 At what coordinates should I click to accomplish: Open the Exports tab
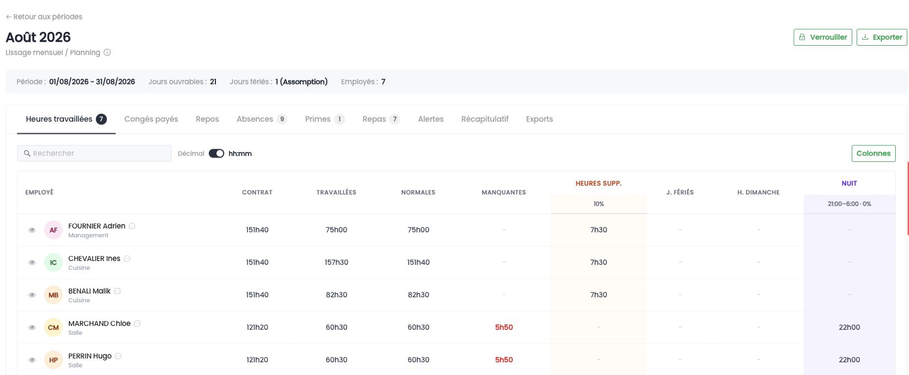point(539,119)
